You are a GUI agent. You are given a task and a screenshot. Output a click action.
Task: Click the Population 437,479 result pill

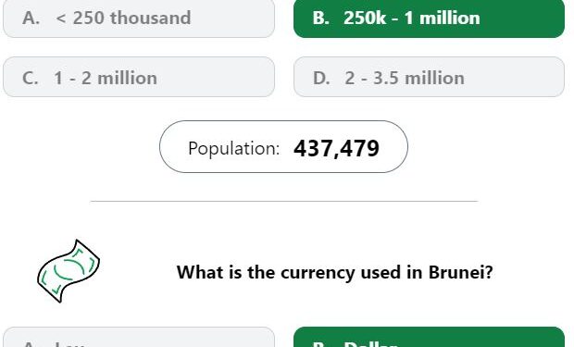coord(283,147)
